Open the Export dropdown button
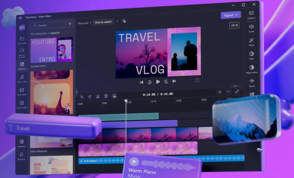This screenshot has height=178, width=294. pos(231,15)
